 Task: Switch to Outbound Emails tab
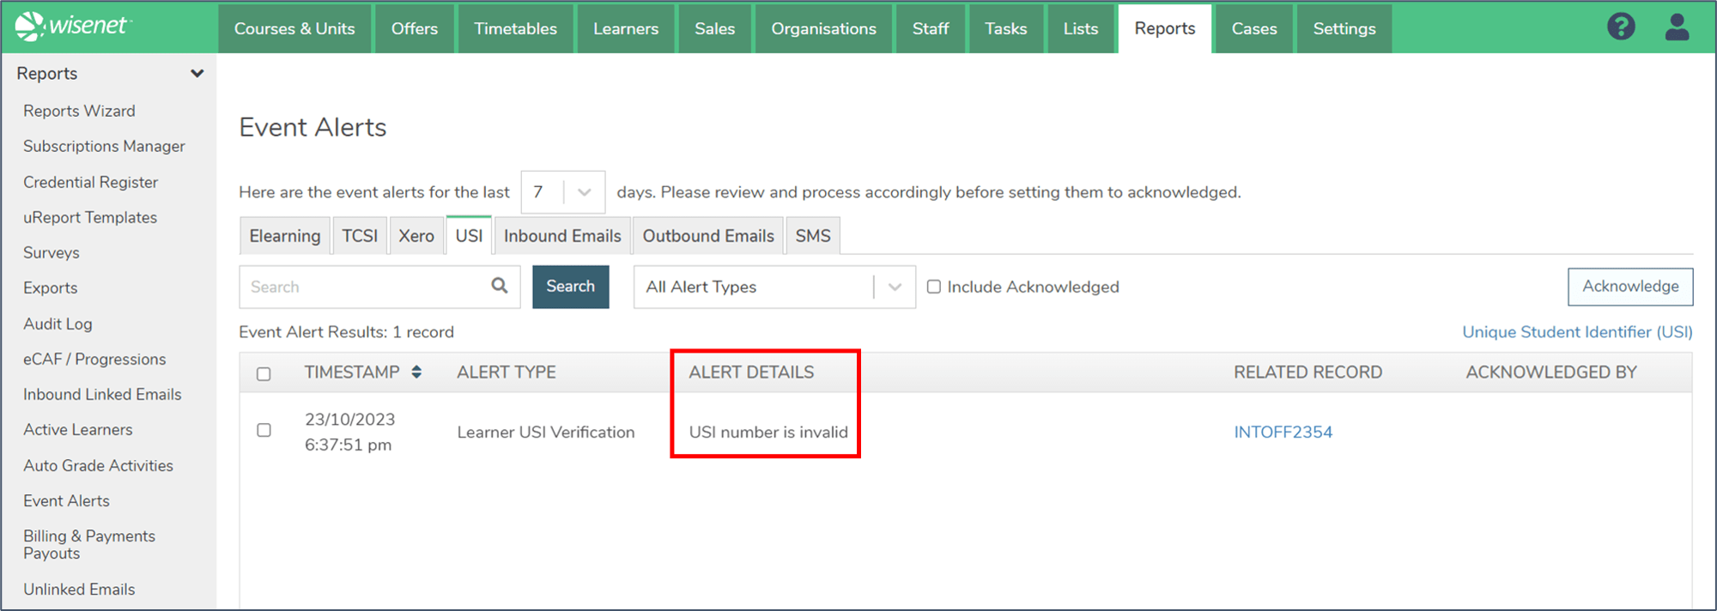click(x=708, y=236)
